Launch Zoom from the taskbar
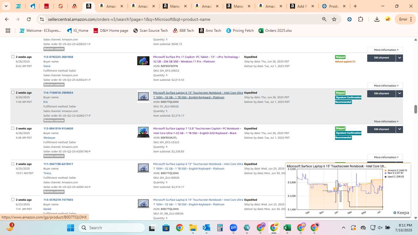Viewport: 418px width, 235px height. [233, 228]
